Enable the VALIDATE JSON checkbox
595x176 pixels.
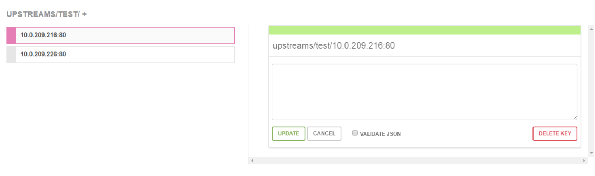point(355,133)
